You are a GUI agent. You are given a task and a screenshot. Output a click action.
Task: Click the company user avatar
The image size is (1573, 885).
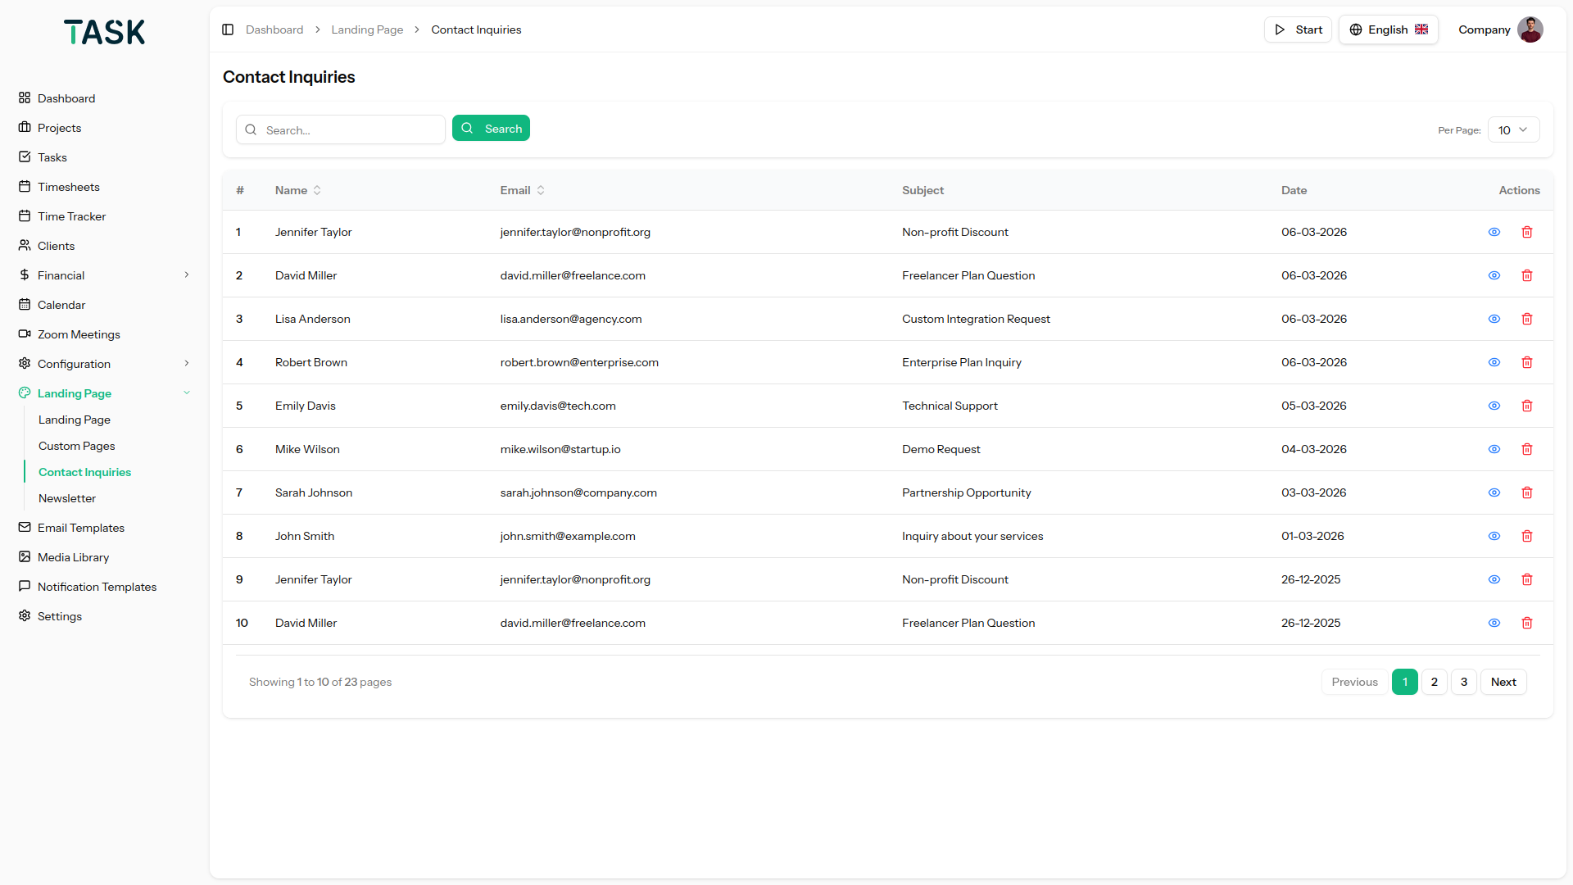click(1530, 29)
